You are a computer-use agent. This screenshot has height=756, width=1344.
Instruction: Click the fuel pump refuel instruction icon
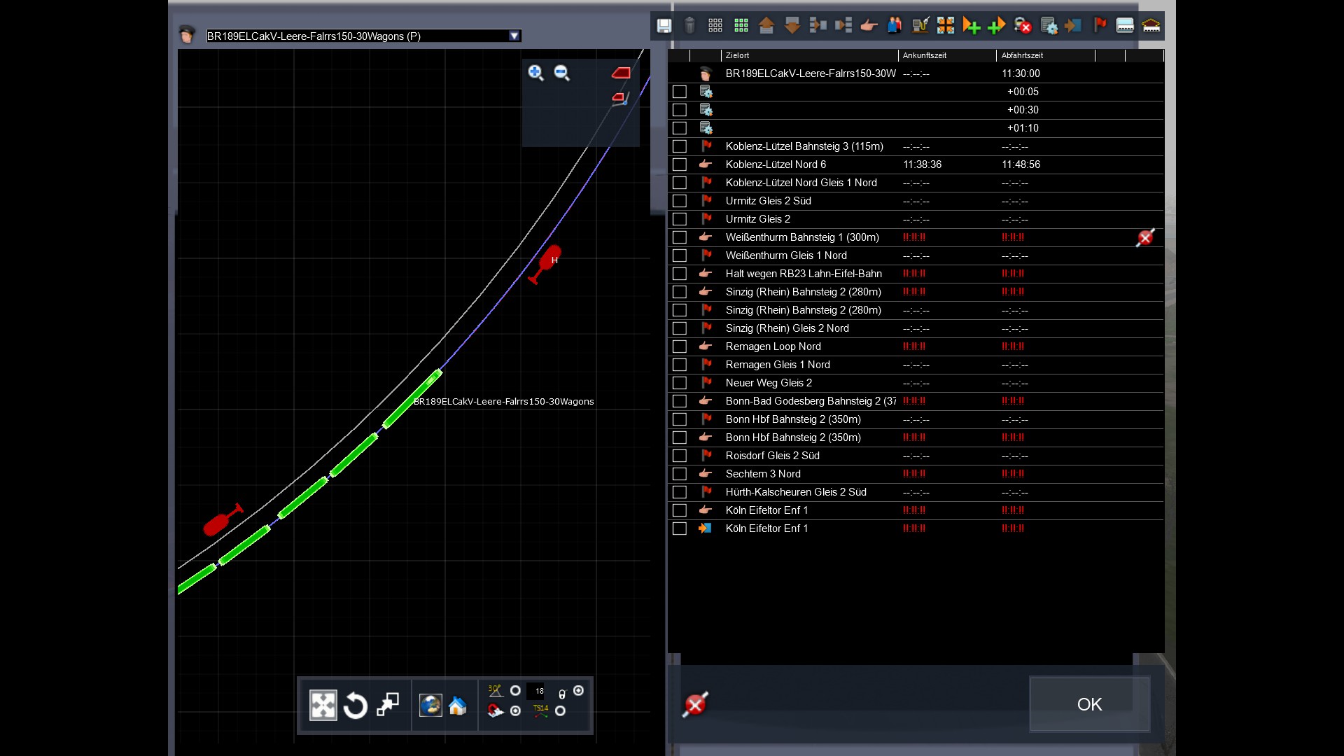tap(920, 26)
